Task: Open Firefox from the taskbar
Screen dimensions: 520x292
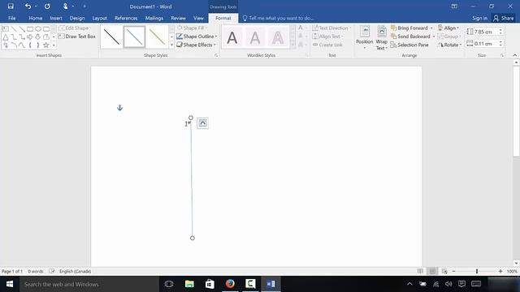Action: tap(230, 284)
